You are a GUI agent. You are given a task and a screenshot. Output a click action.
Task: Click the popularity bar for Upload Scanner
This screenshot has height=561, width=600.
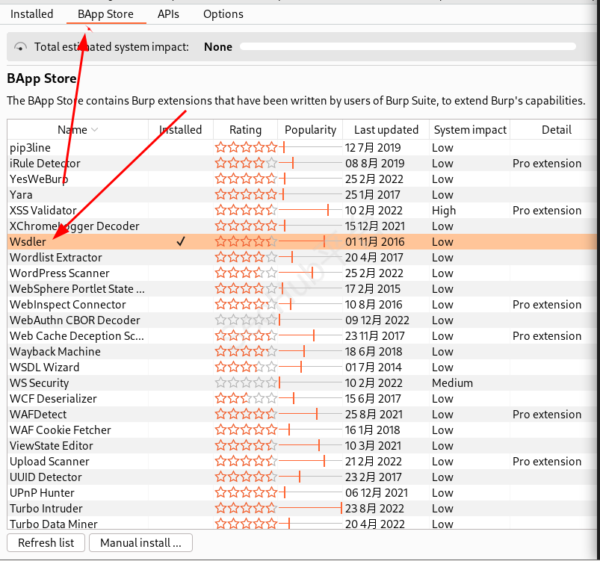[x=310, y=462]
